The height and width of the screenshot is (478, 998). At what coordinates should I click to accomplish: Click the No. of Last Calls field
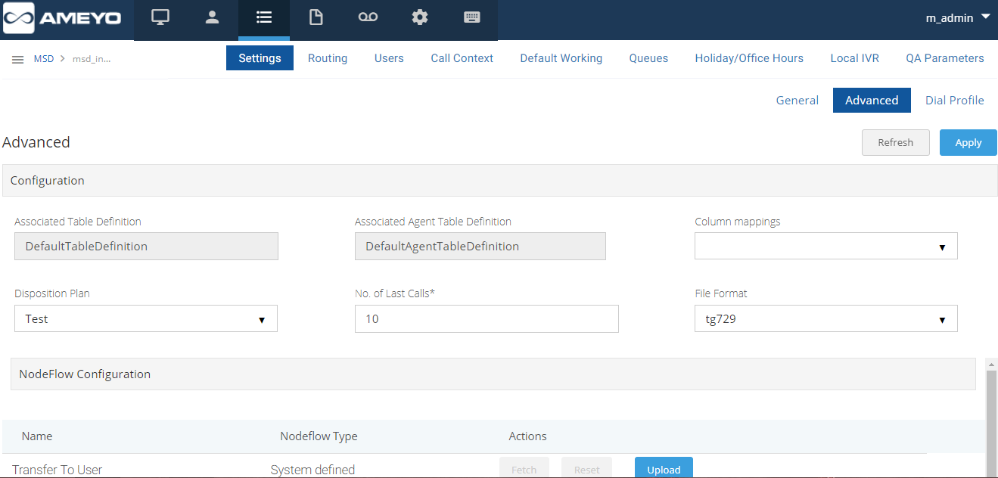486,319
